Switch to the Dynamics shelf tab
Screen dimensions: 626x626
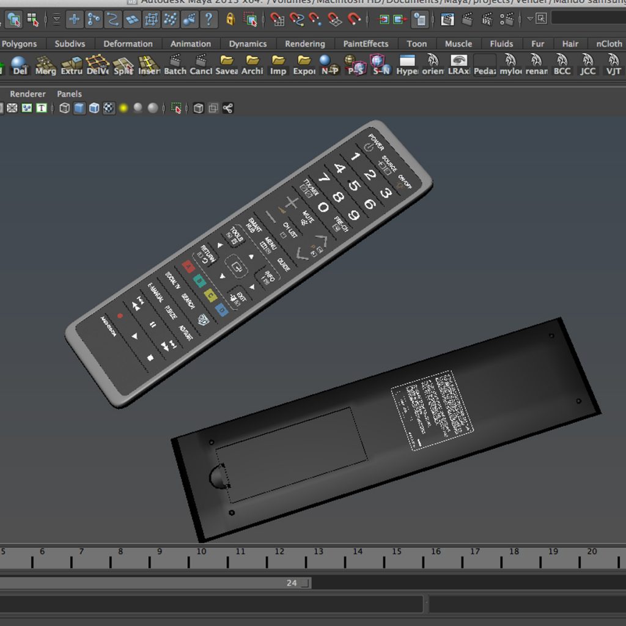(248, 43)
